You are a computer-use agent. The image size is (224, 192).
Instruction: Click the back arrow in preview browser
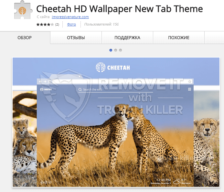pos(40,81)
